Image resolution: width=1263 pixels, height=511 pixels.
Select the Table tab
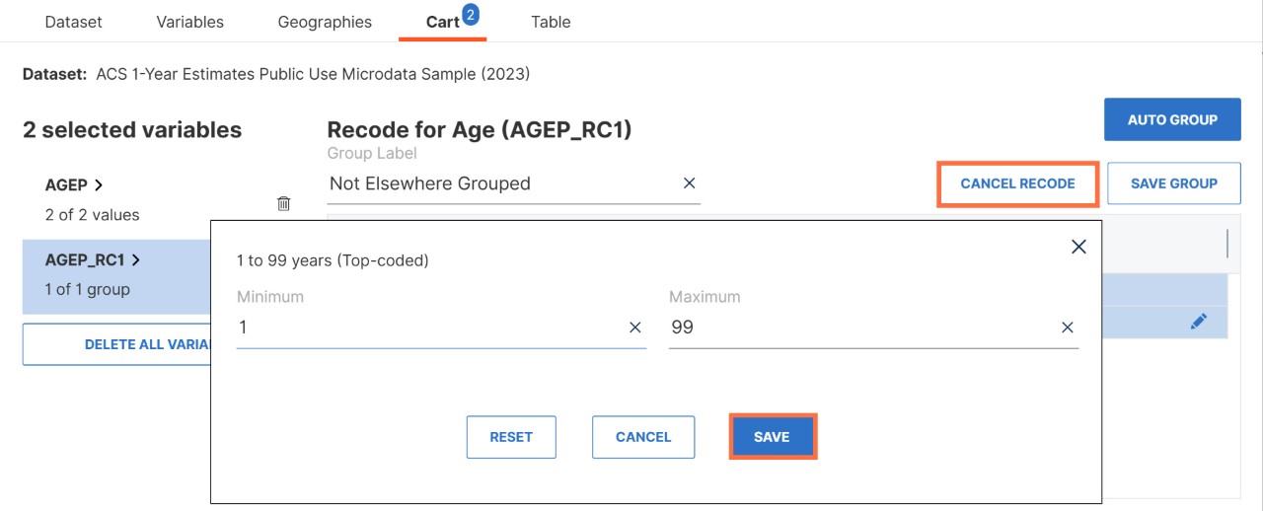551,22
